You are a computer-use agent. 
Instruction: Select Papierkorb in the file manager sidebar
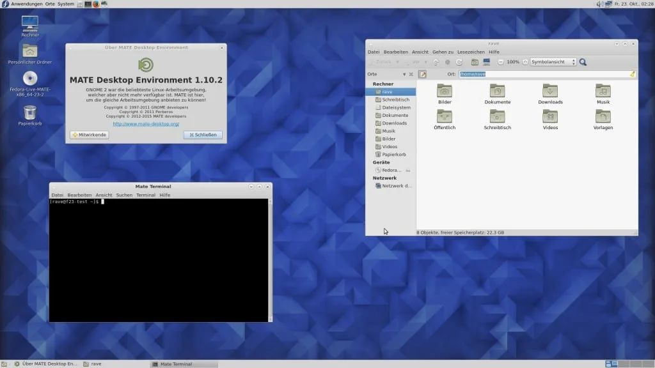391,155
